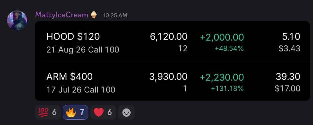Click the 6,120.00 market value
313x125 pixels.
coord(169,37)
